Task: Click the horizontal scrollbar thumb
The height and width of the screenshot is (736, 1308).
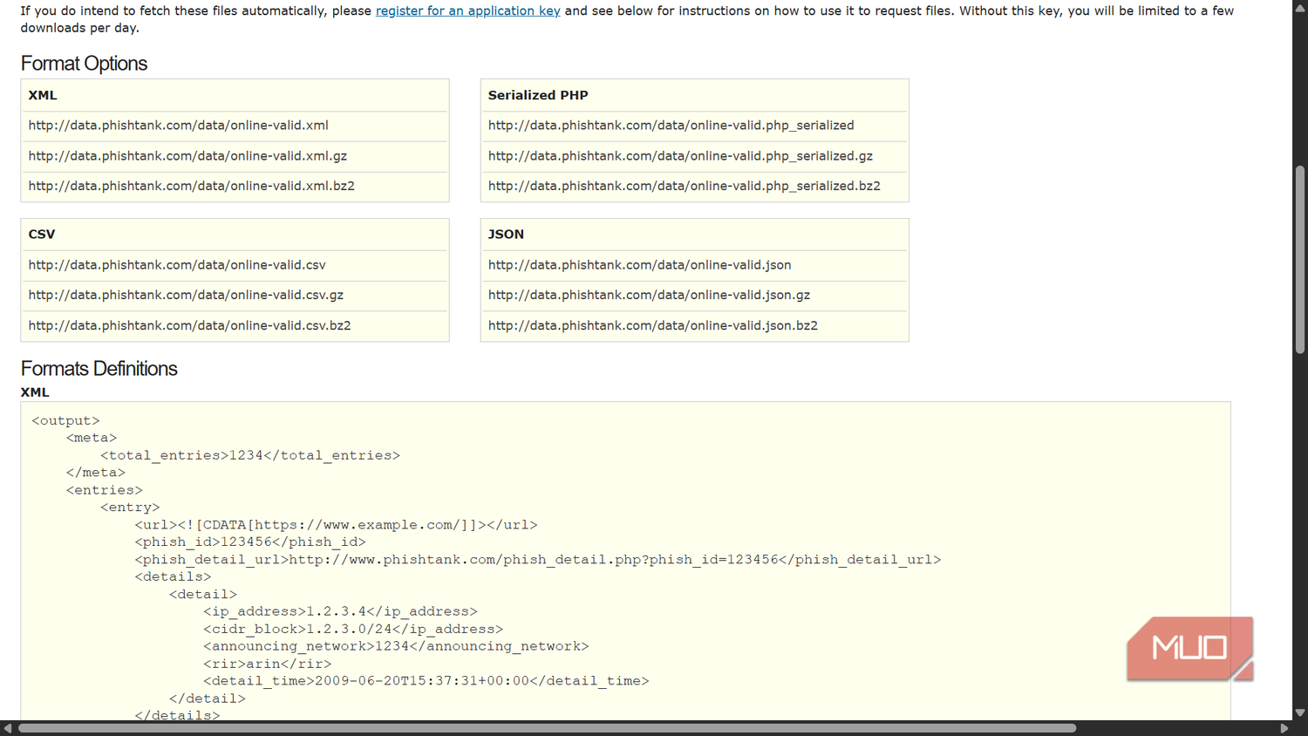Action: click(x=547, y=728)
